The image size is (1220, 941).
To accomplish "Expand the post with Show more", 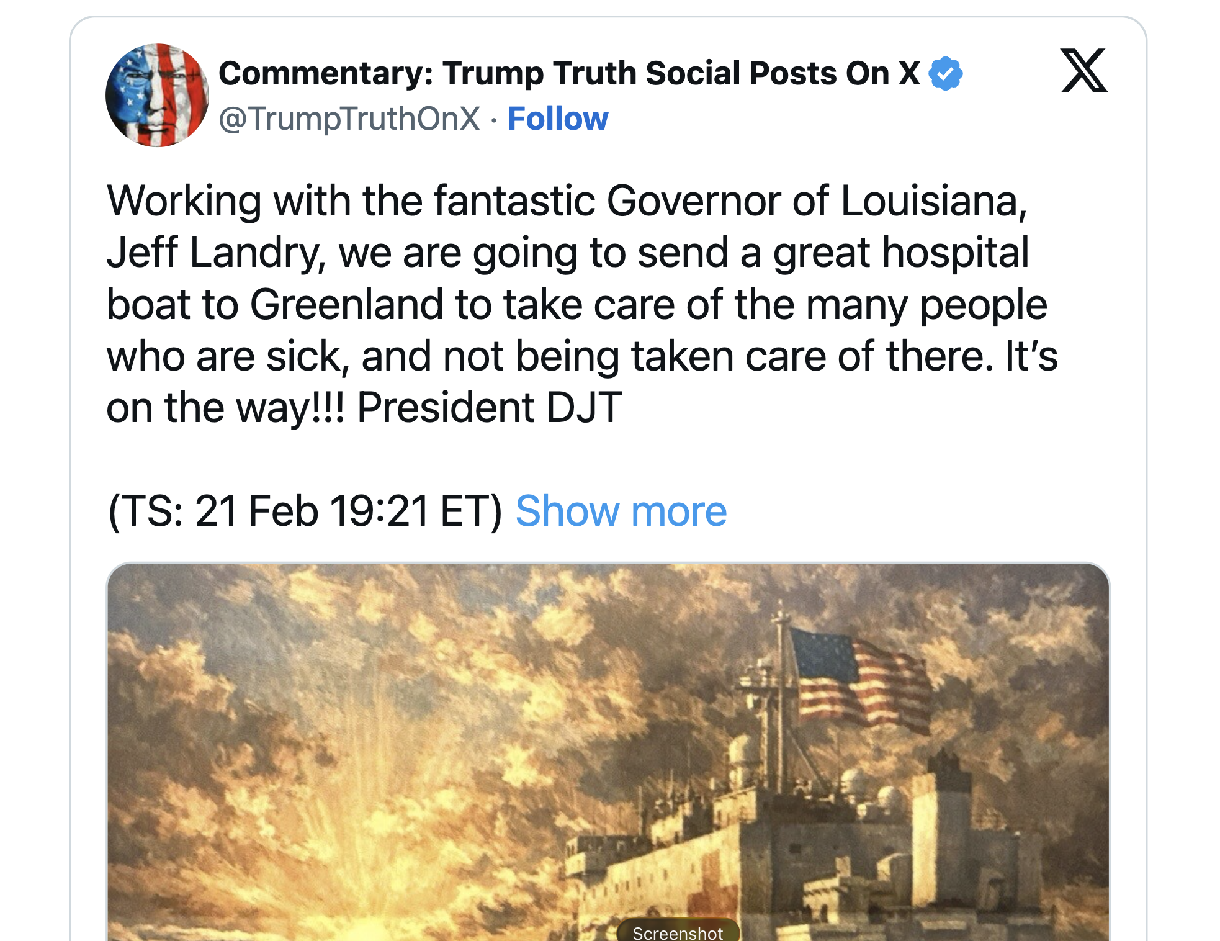I will [x=621, y=511].
